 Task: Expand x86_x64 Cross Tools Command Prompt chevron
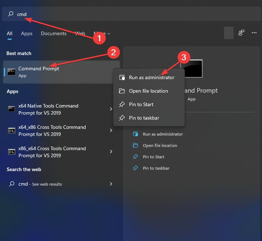[111, 152]
